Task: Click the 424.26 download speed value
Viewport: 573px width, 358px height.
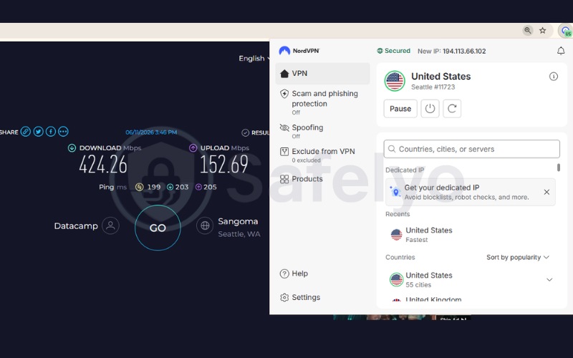Action: [x=103, y=165]
